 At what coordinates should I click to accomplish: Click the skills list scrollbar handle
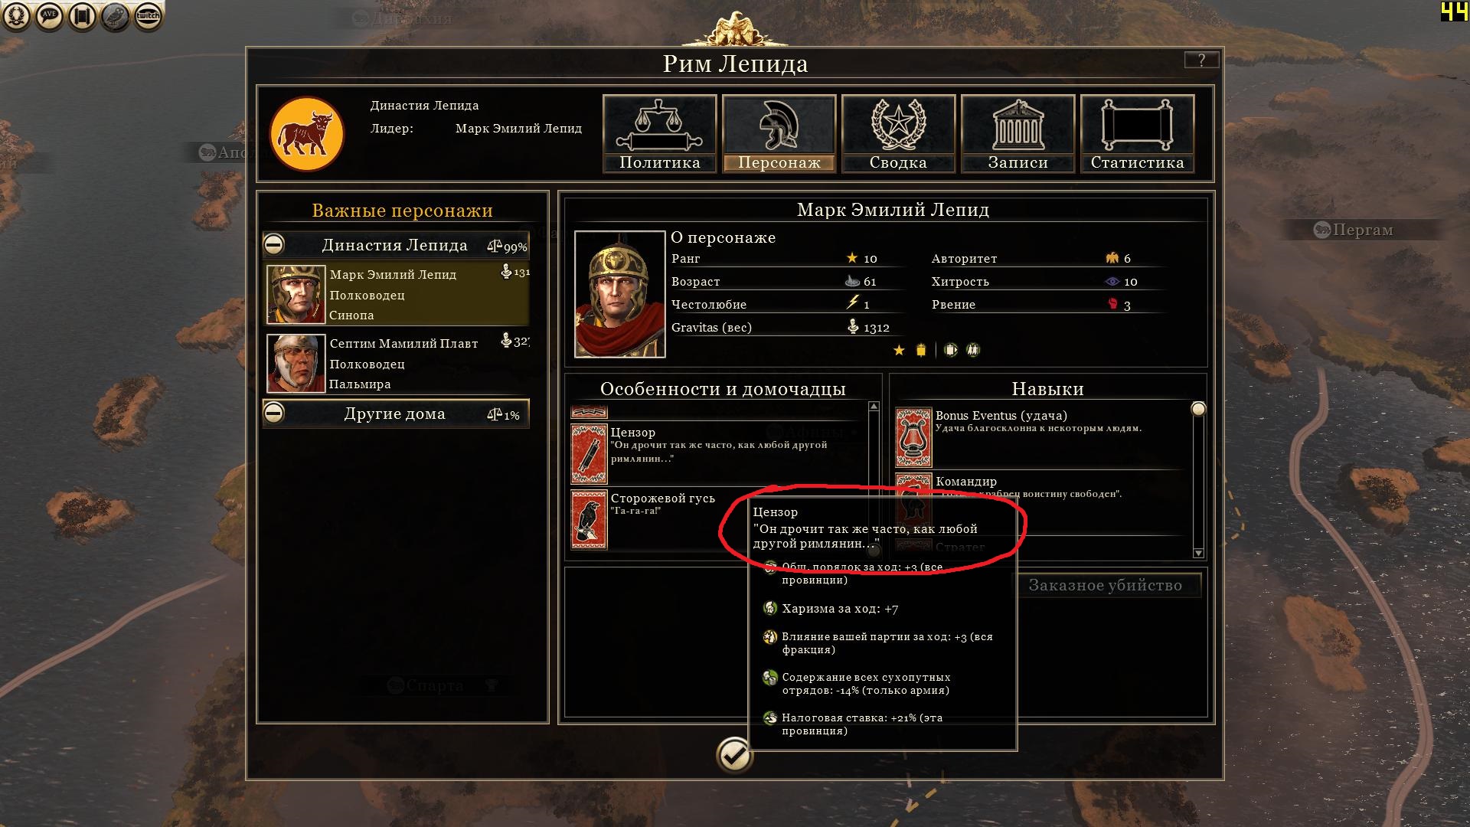point(1198,409)
